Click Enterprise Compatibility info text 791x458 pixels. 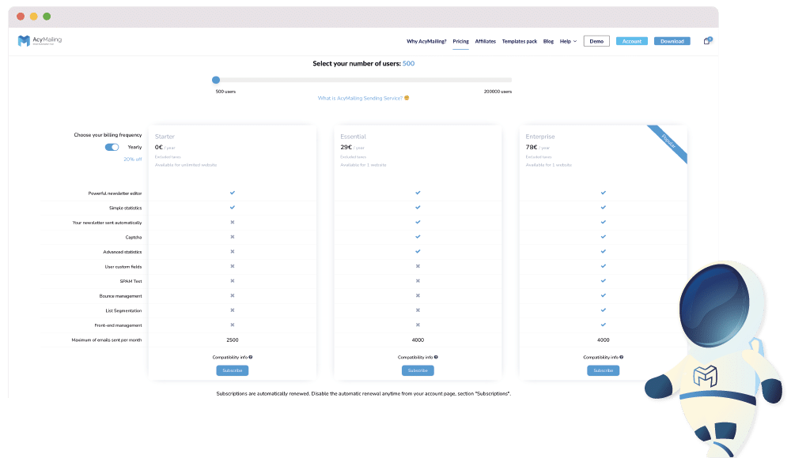(x=601, y=357)
